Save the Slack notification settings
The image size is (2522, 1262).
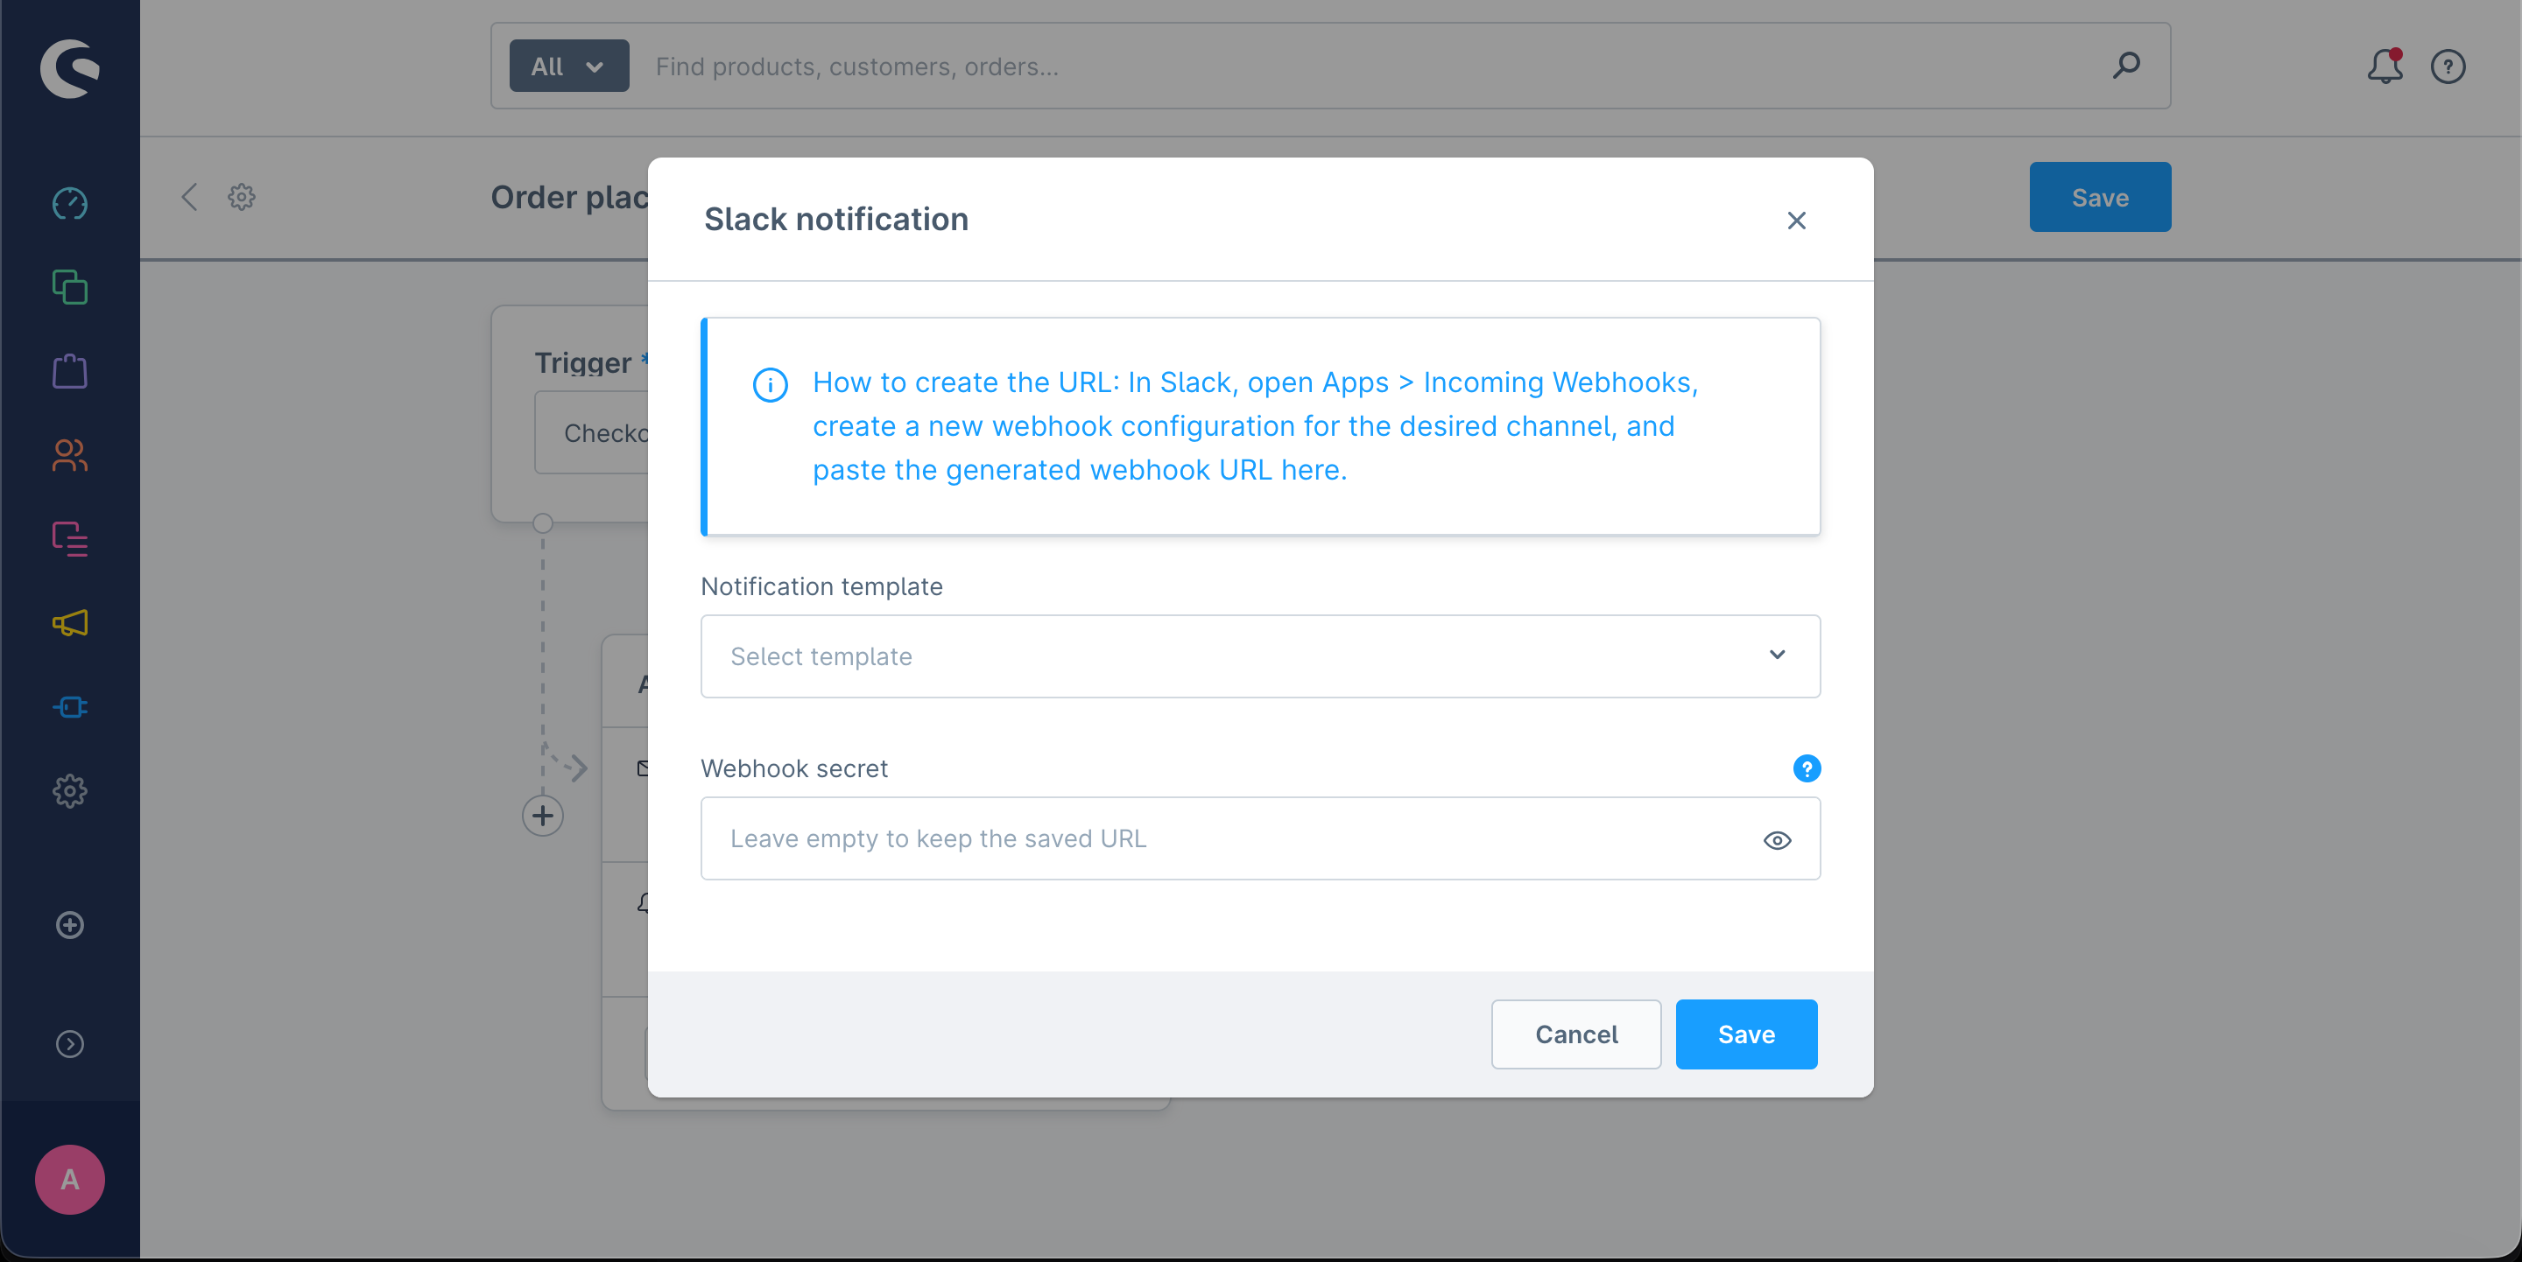pos(1745,1034)
